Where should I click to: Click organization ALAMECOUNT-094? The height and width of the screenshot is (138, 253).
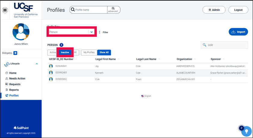pyautogui.click(x=186, y=73)
